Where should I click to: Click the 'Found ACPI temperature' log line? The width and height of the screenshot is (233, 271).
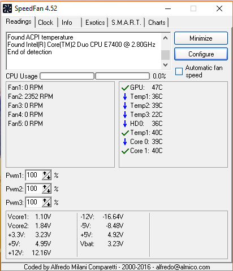[x=40, y=37]
